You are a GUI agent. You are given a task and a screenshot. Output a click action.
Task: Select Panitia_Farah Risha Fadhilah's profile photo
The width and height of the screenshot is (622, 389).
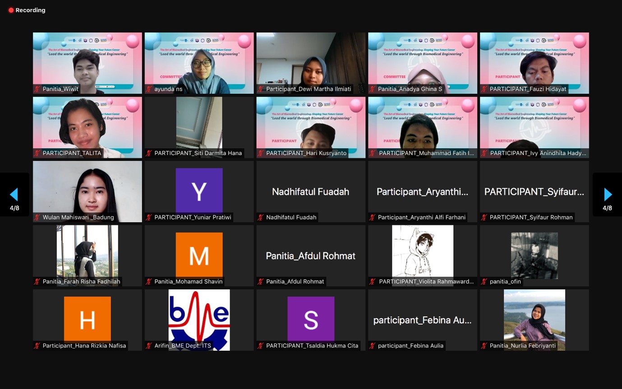point(88,252)
